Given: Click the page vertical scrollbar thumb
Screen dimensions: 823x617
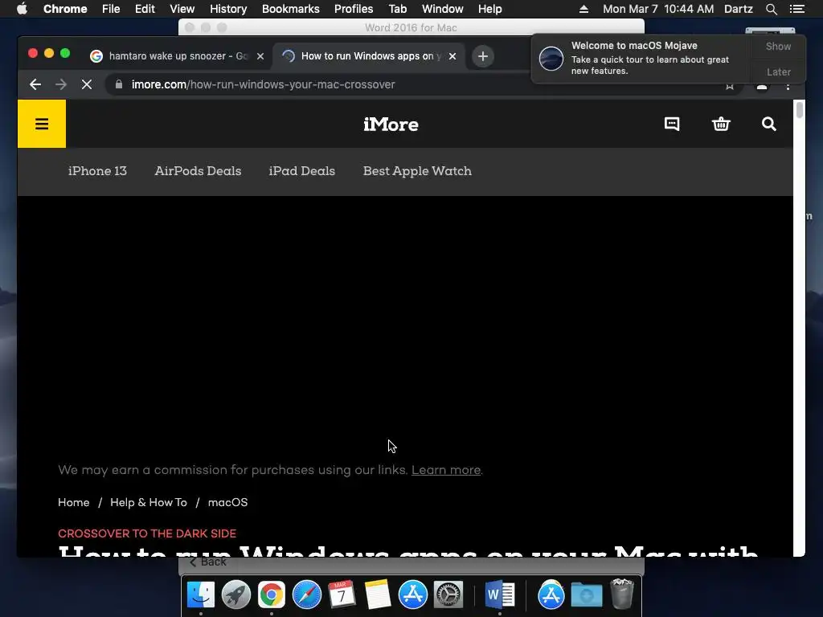Looking at the screenshot, I should tap(800, 110).
